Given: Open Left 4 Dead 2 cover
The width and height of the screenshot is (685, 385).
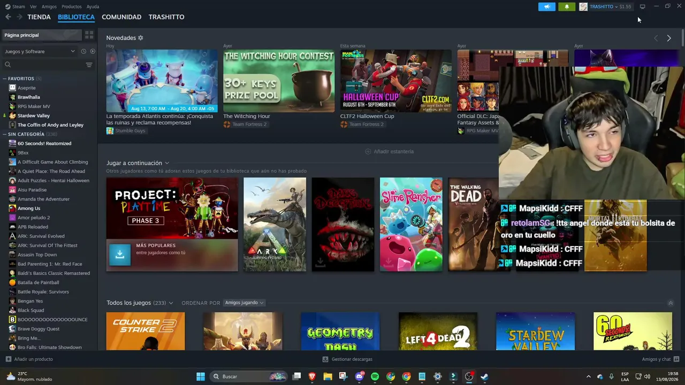Looking at the screenshot, I should [438, 332].
